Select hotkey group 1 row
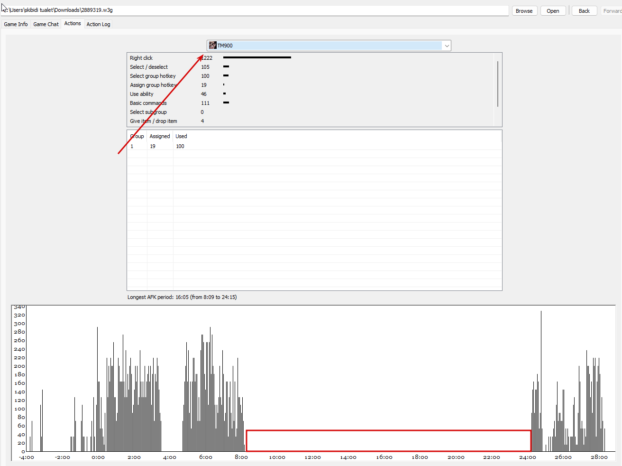Image resolution: width=622 pixels, height=466 pixels. pos(314,146)
